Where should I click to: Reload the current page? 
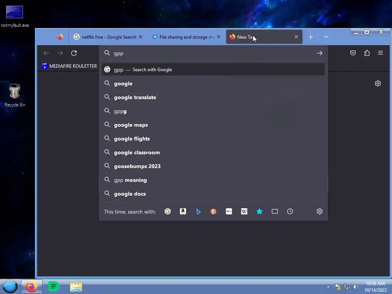[74, 53]
